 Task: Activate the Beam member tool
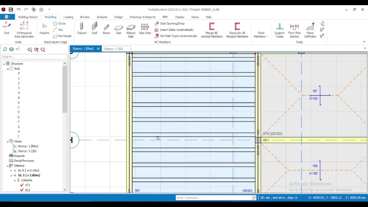point(106,29)
